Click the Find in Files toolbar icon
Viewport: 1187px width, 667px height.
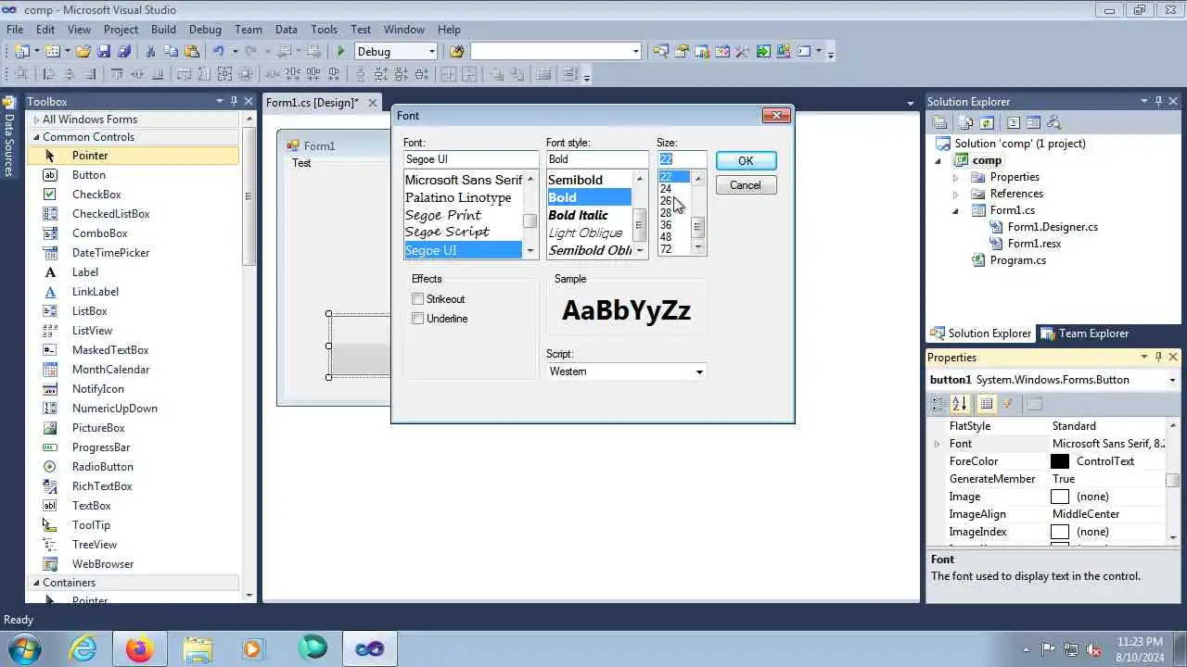pos(456,52)
